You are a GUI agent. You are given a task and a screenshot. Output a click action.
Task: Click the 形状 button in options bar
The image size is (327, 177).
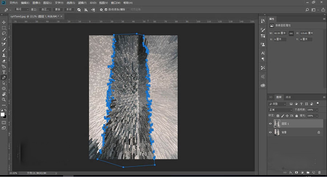click(69, 9)
